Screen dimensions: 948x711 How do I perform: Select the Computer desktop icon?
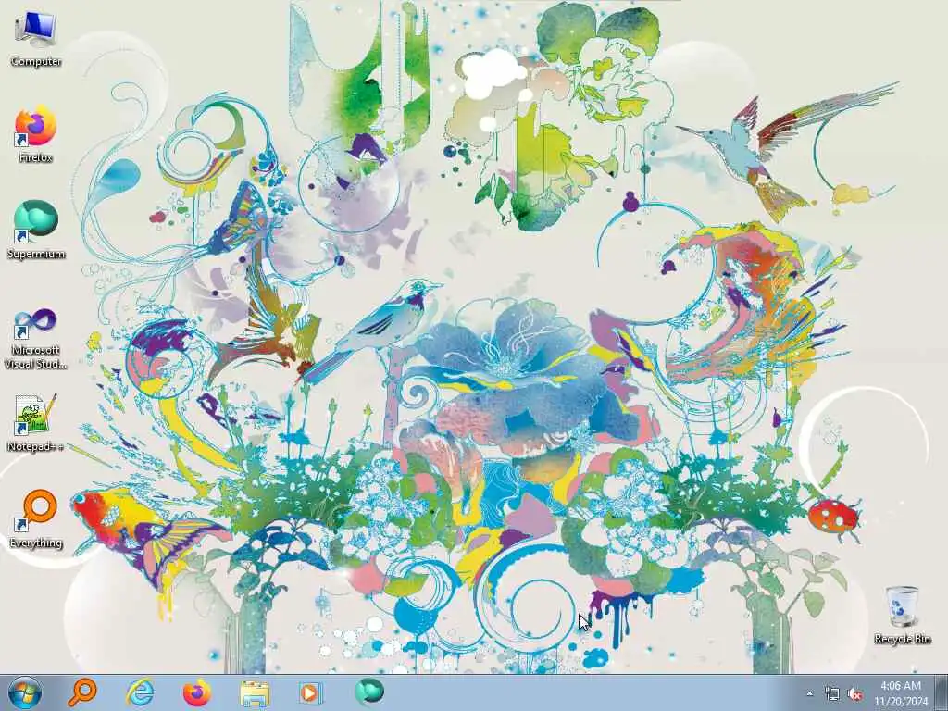pos(36,39)
